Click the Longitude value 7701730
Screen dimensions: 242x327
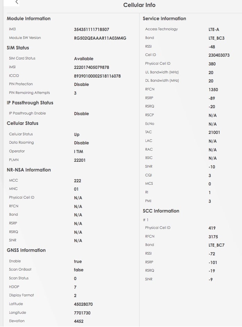pos(82,313)
